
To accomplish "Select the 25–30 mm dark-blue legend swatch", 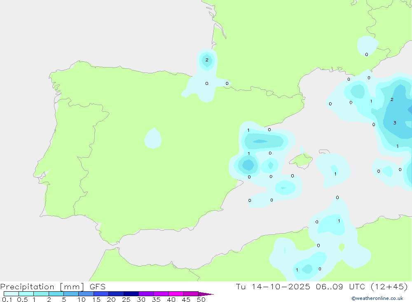I will [x=131, y=294].
